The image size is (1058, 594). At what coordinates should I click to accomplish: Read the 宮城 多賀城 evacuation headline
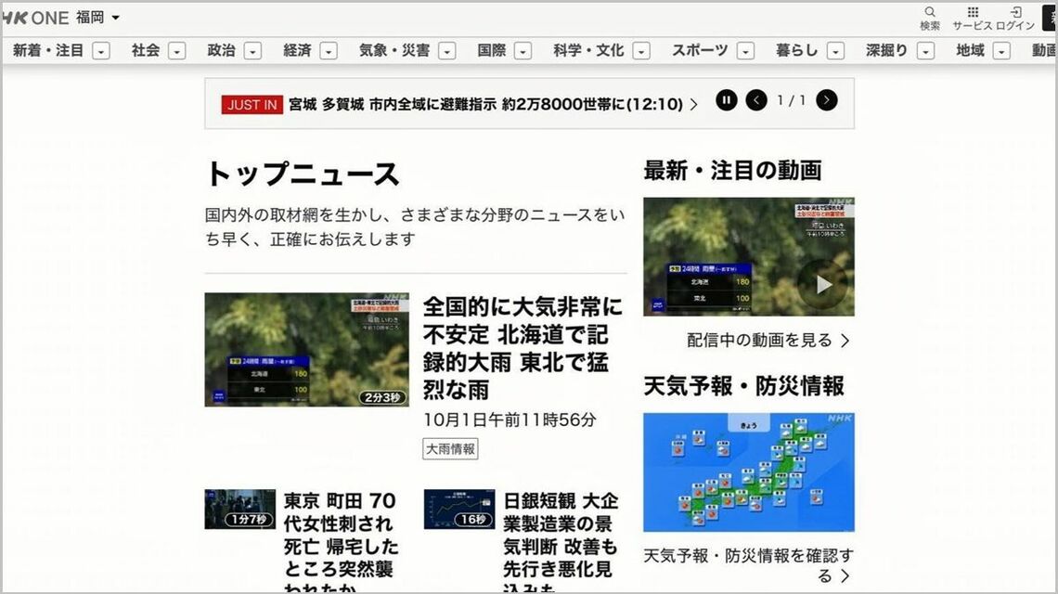[x=484, y=104]
